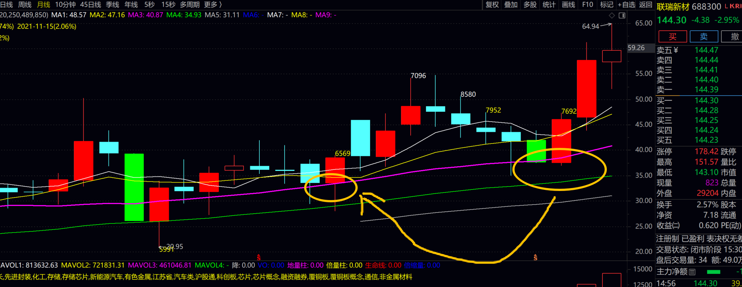Switch to the 周线 weekly period tab

tap(25, 5)
